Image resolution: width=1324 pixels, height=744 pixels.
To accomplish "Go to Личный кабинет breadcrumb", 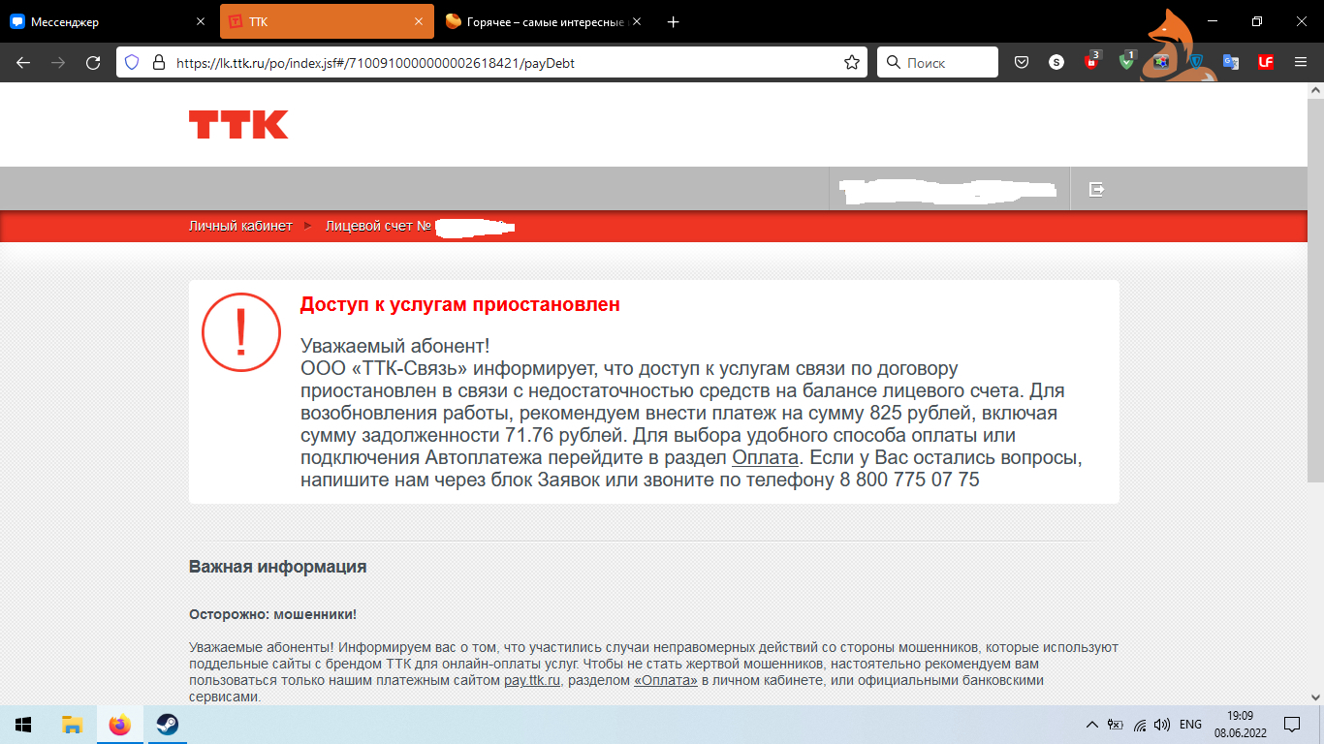I will tap(240, 226).
